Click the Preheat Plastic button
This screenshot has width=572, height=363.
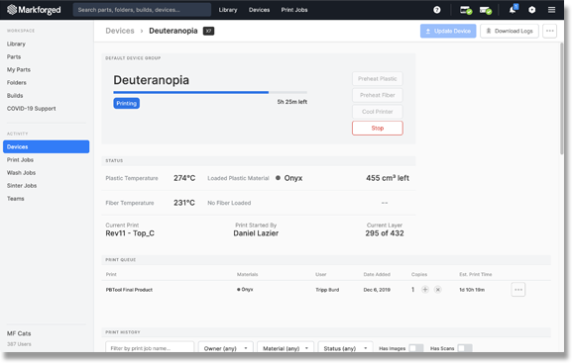tap(377, 79)
